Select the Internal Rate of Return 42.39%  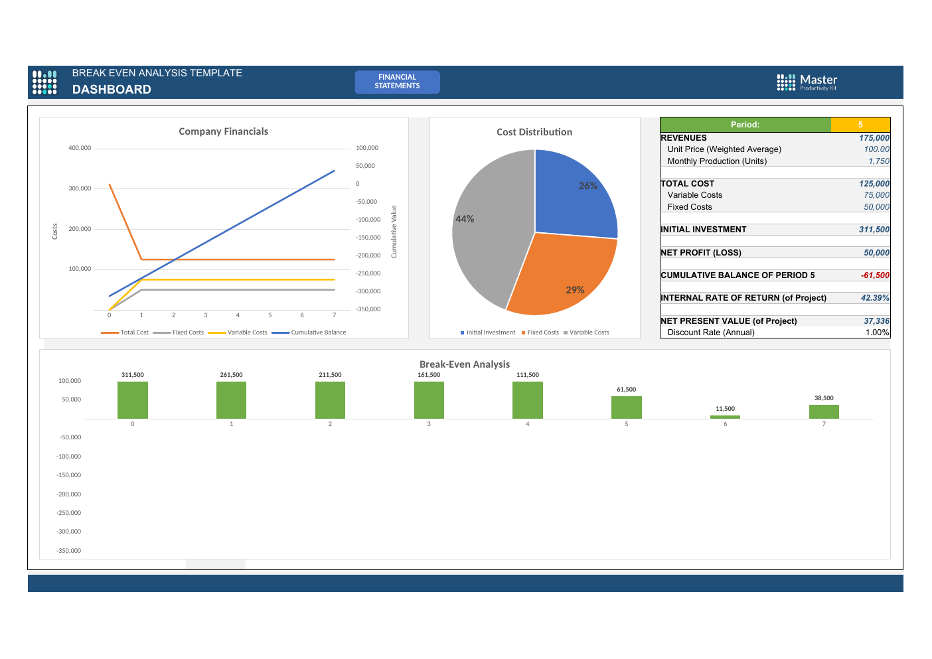[875, 298]
